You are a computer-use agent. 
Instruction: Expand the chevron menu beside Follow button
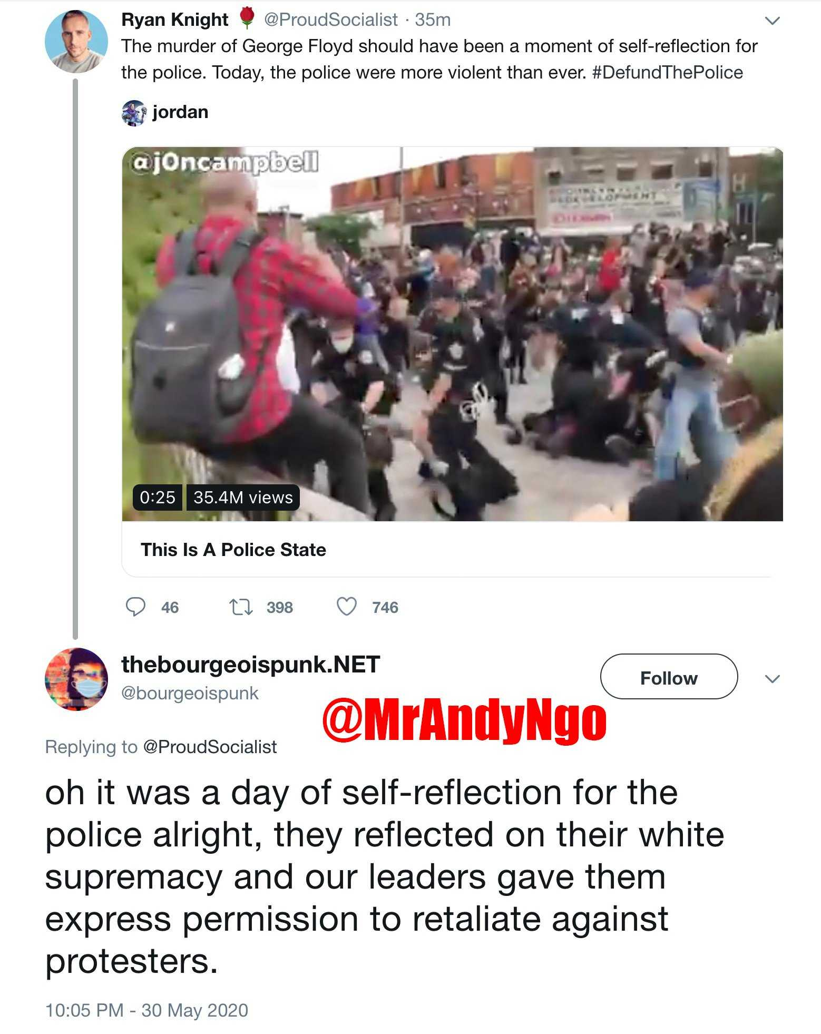772,679
